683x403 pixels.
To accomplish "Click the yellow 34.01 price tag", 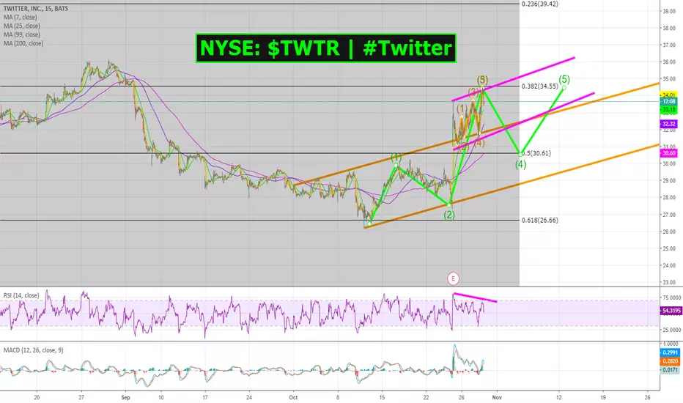I will (x=668, y=95).
